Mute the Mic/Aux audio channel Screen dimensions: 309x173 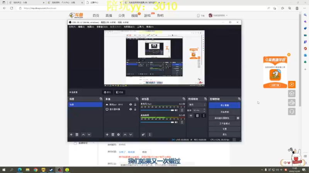tap(176, 110)
